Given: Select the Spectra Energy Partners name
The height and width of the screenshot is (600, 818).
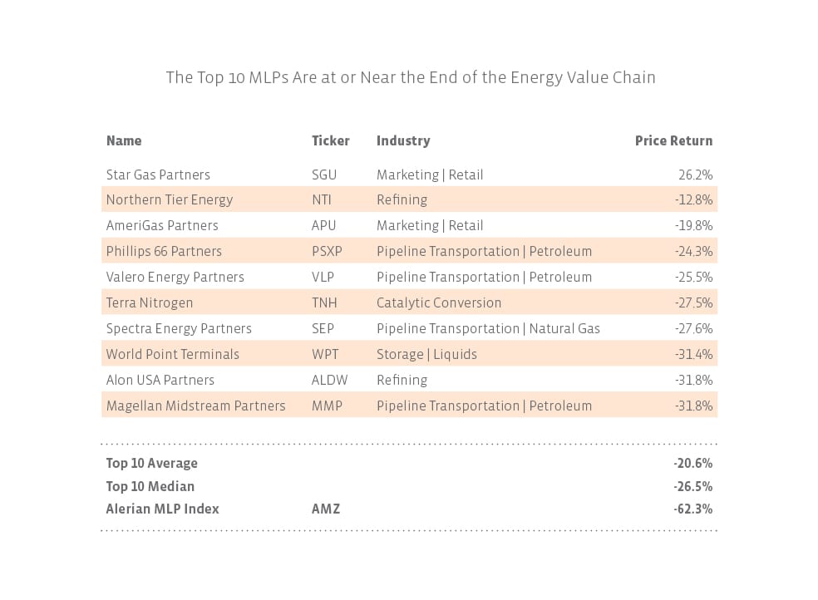Looking at the screenshot, I should 179,329.
